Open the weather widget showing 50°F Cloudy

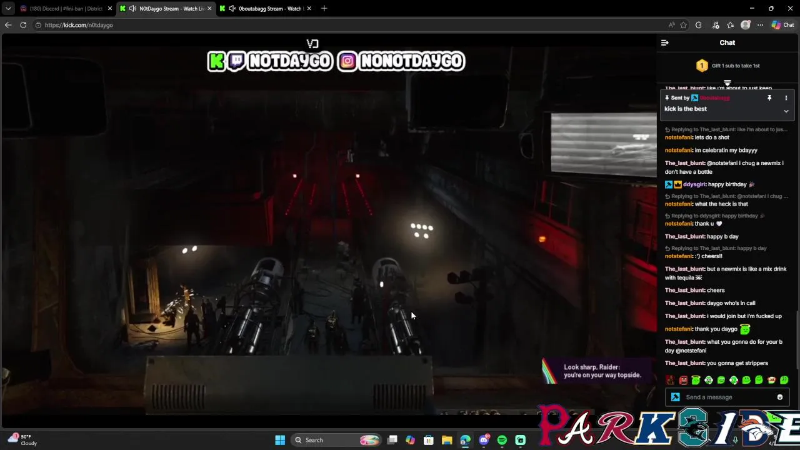click(22, 440)
